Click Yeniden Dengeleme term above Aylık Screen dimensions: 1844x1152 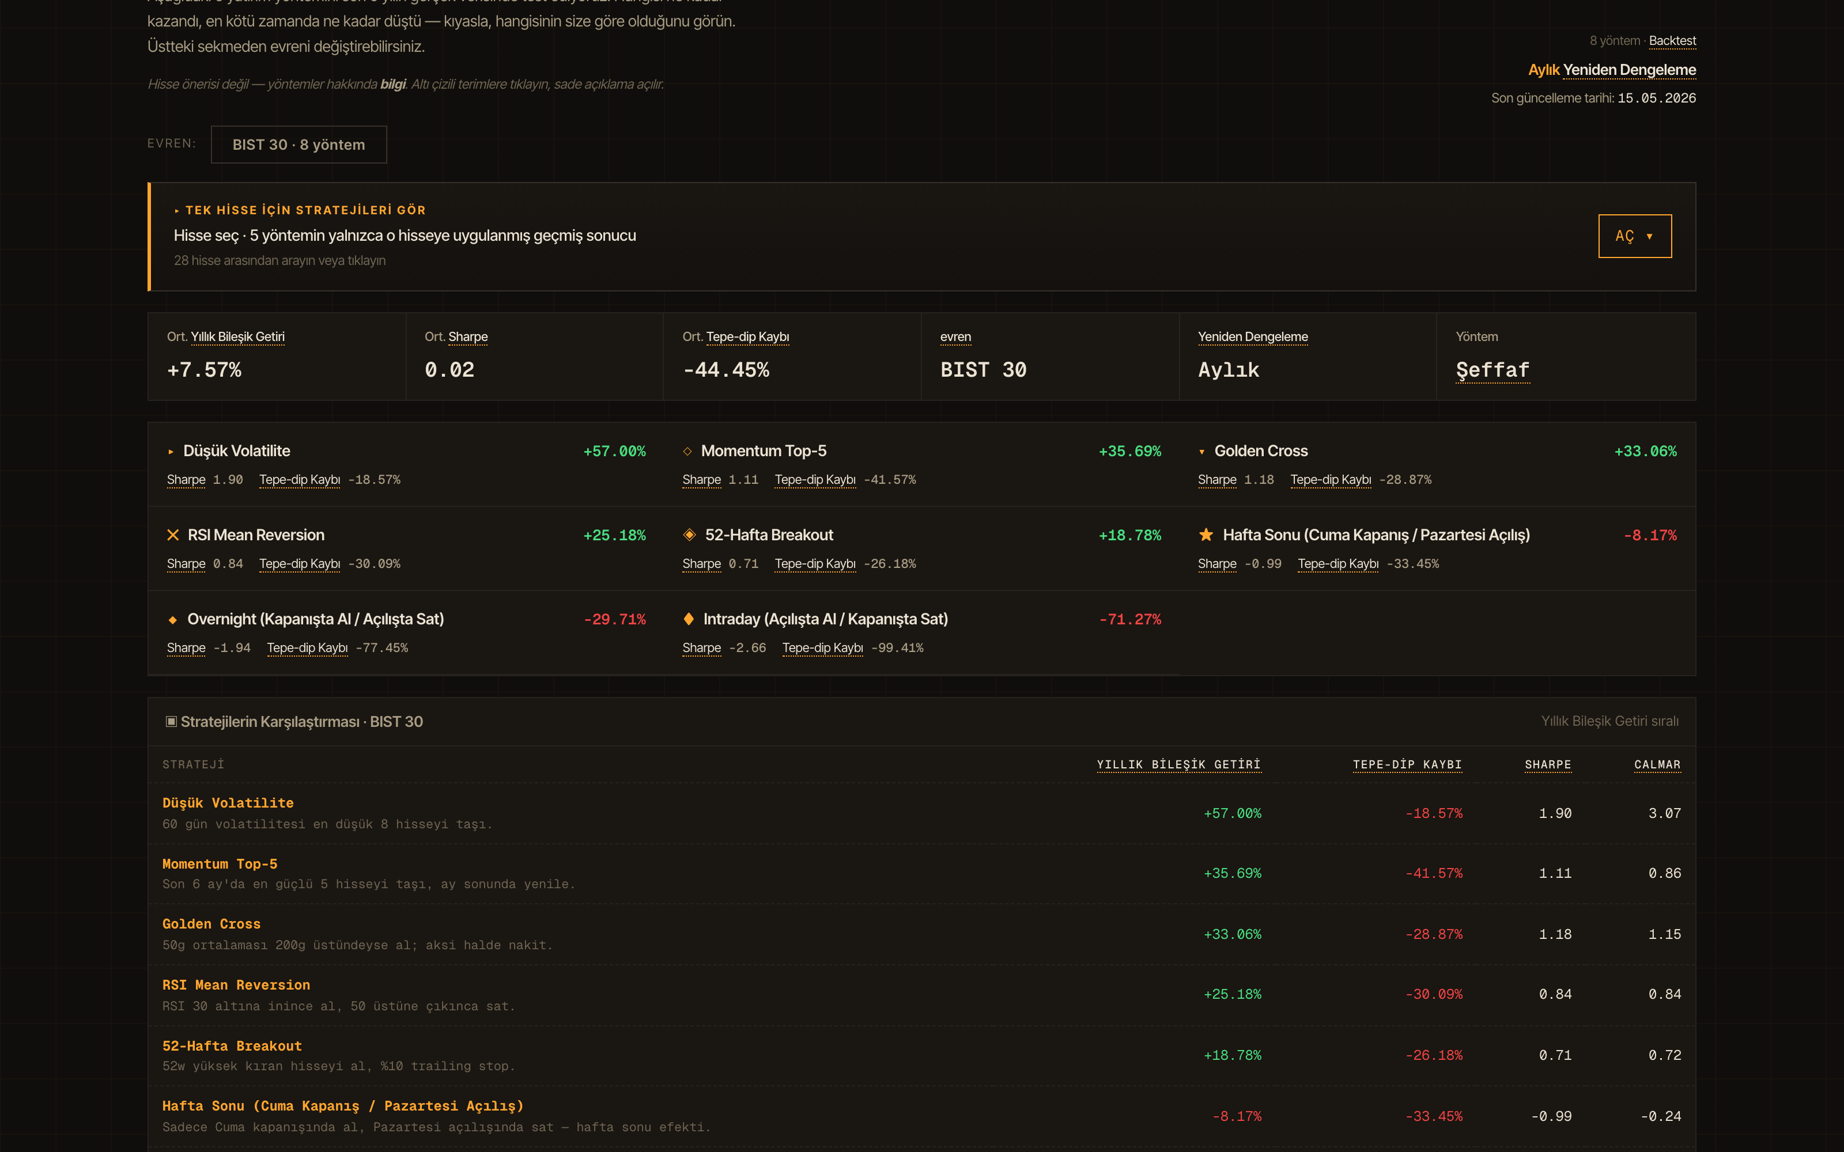(1253, 337)
